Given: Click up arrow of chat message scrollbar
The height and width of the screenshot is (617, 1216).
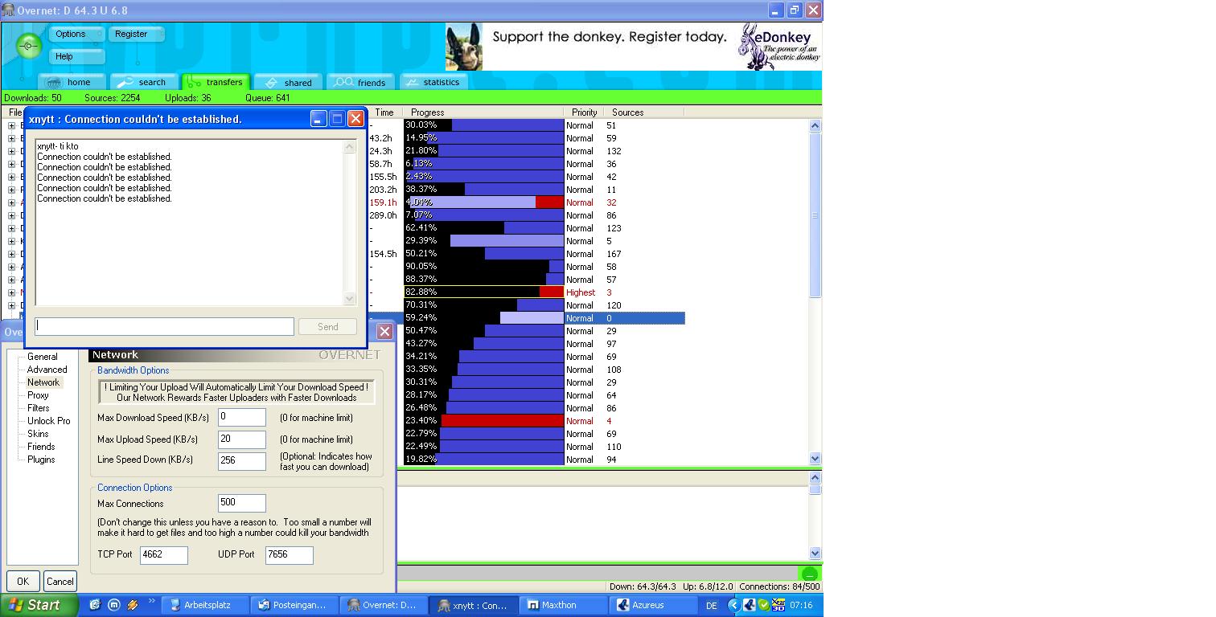Looking at the screenshot, I should [x=350, y=147].
